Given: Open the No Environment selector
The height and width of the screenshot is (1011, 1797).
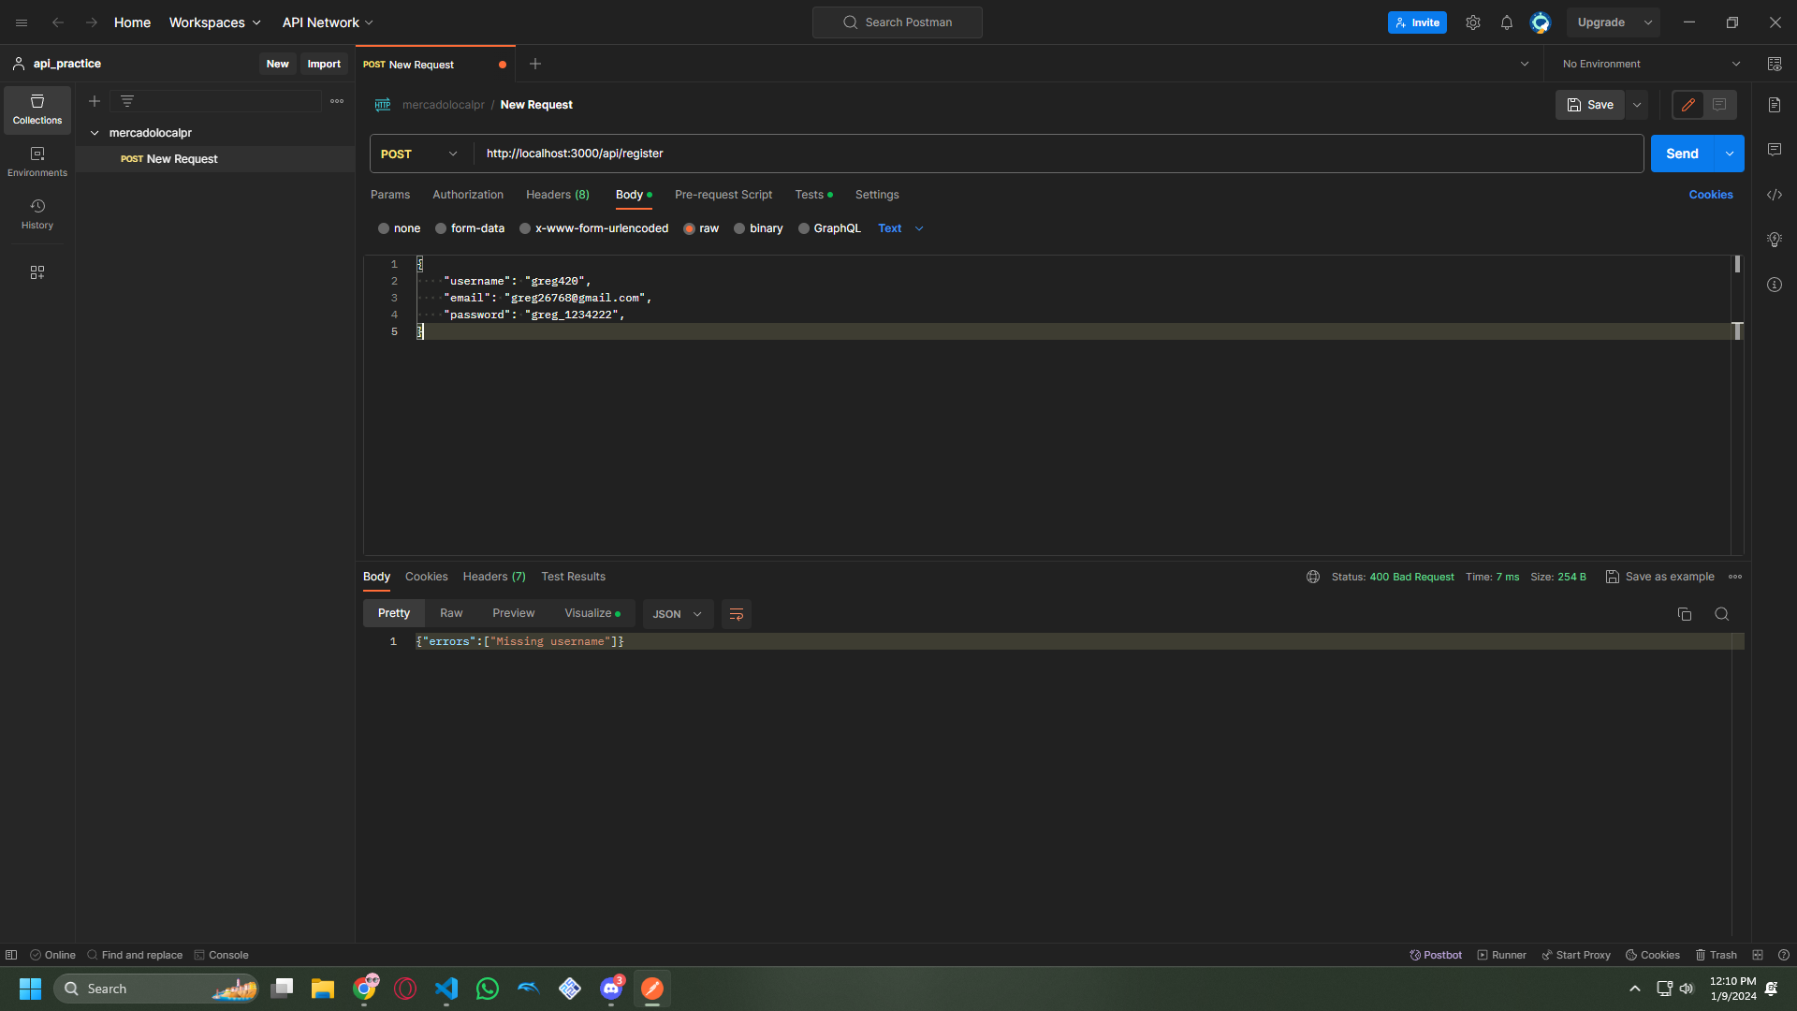Looking at the screenshot, I should click(x=1651, y=64).
